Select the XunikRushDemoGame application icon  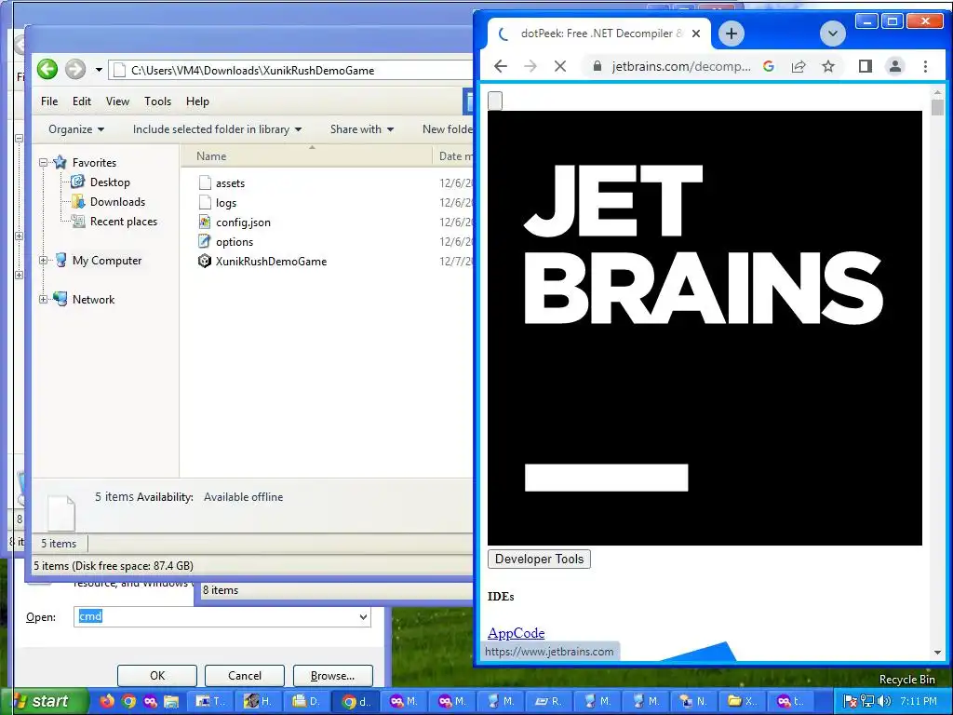click(x=205, y=261)
